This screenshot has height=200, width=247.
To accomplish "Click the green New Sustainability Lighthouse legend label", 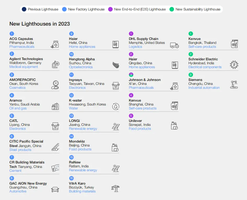I will point(198,9).
